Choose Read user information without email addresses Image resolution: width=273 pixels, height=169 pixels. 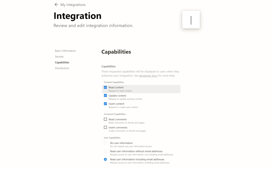tap(105, 151)
